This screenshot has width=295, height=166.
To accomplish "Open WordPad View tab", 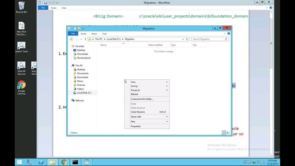I will pos(64,8).
